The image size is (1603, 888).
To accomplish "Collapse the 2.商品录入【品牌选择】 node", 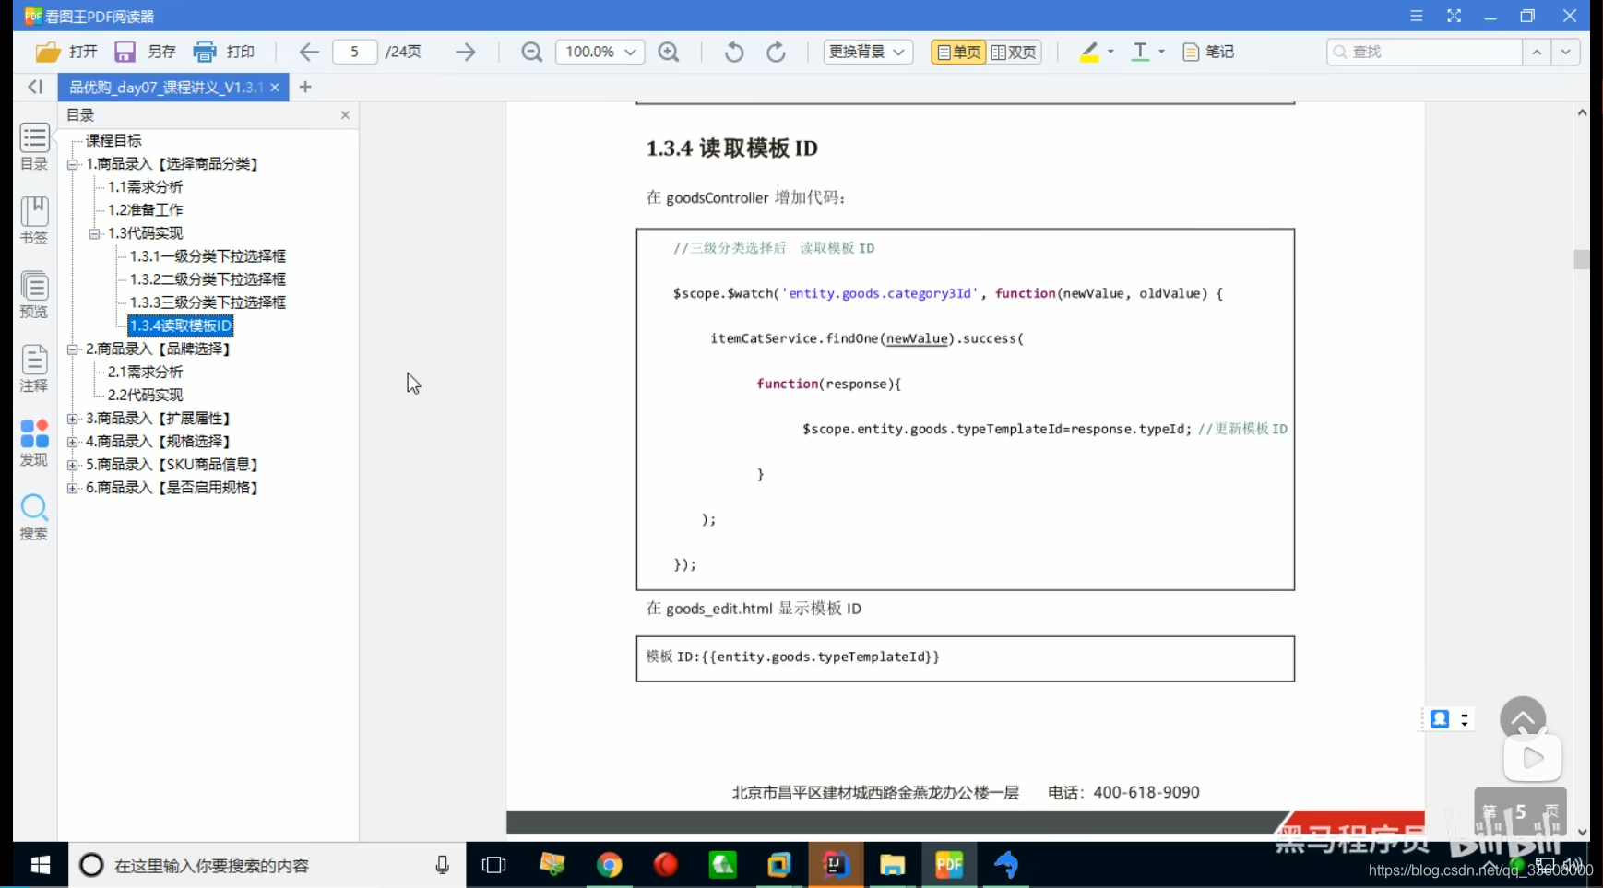I will (x=72, y=349).
